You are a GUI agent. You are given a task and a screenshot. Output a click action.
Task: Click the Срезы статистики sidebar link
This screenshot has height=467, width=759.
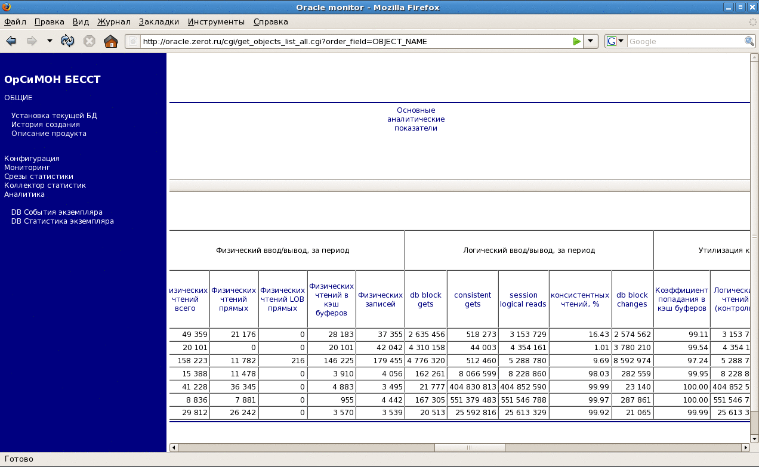pyautogui.click(x=39, y=177)
